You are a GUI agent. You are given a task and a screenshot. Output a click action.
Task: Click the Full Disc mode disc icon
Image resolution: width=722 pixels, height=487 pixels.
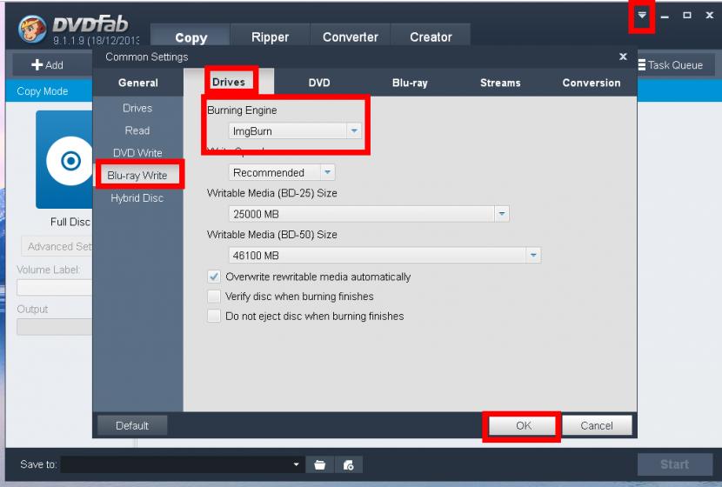click(x=64, y=160)
